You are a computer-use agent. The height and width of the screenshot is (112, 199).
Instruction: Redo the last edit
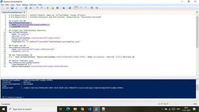42,8
